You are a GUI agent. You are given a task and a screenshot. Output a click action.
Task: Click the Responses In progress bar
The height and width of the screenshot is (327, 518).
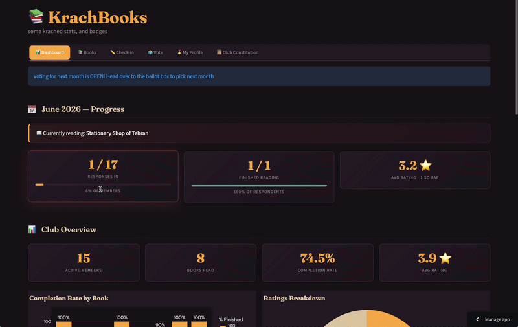(x=103, y=185)
